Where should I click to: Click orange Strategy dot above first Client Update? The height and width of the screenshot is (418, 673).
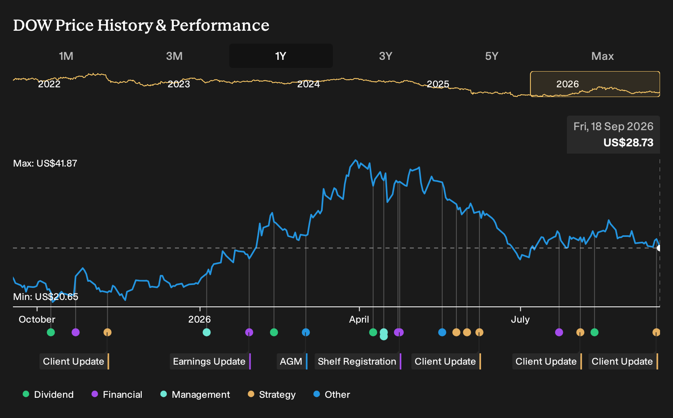pyautogui.click(x=107, y=332)
